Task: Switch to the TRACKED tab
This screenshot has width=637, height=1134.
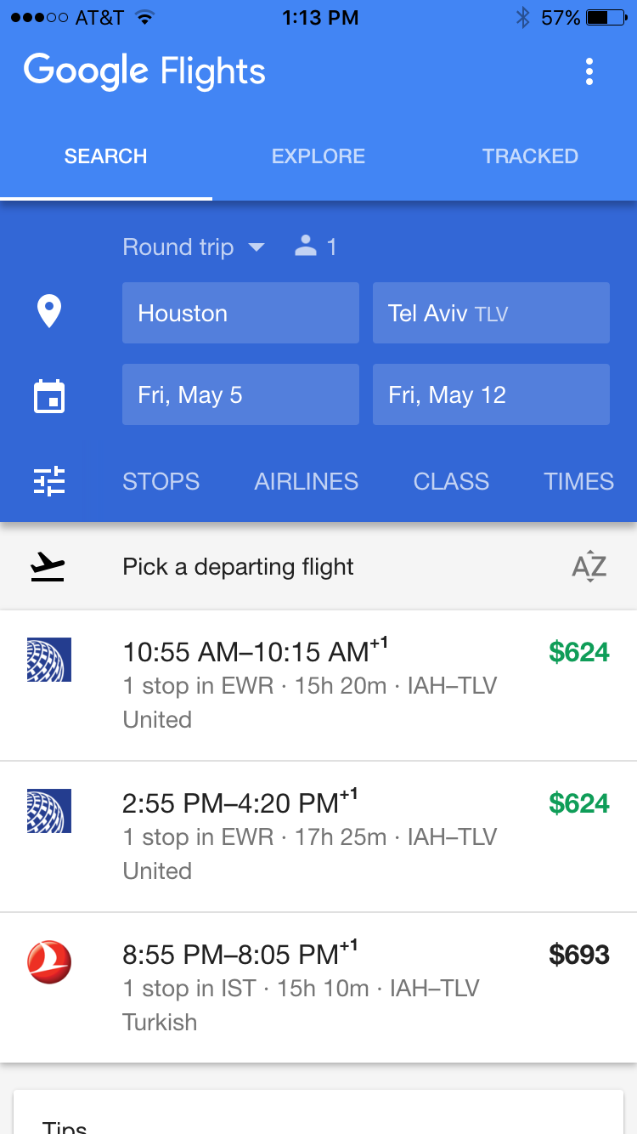Action: (x=530, y=156)
